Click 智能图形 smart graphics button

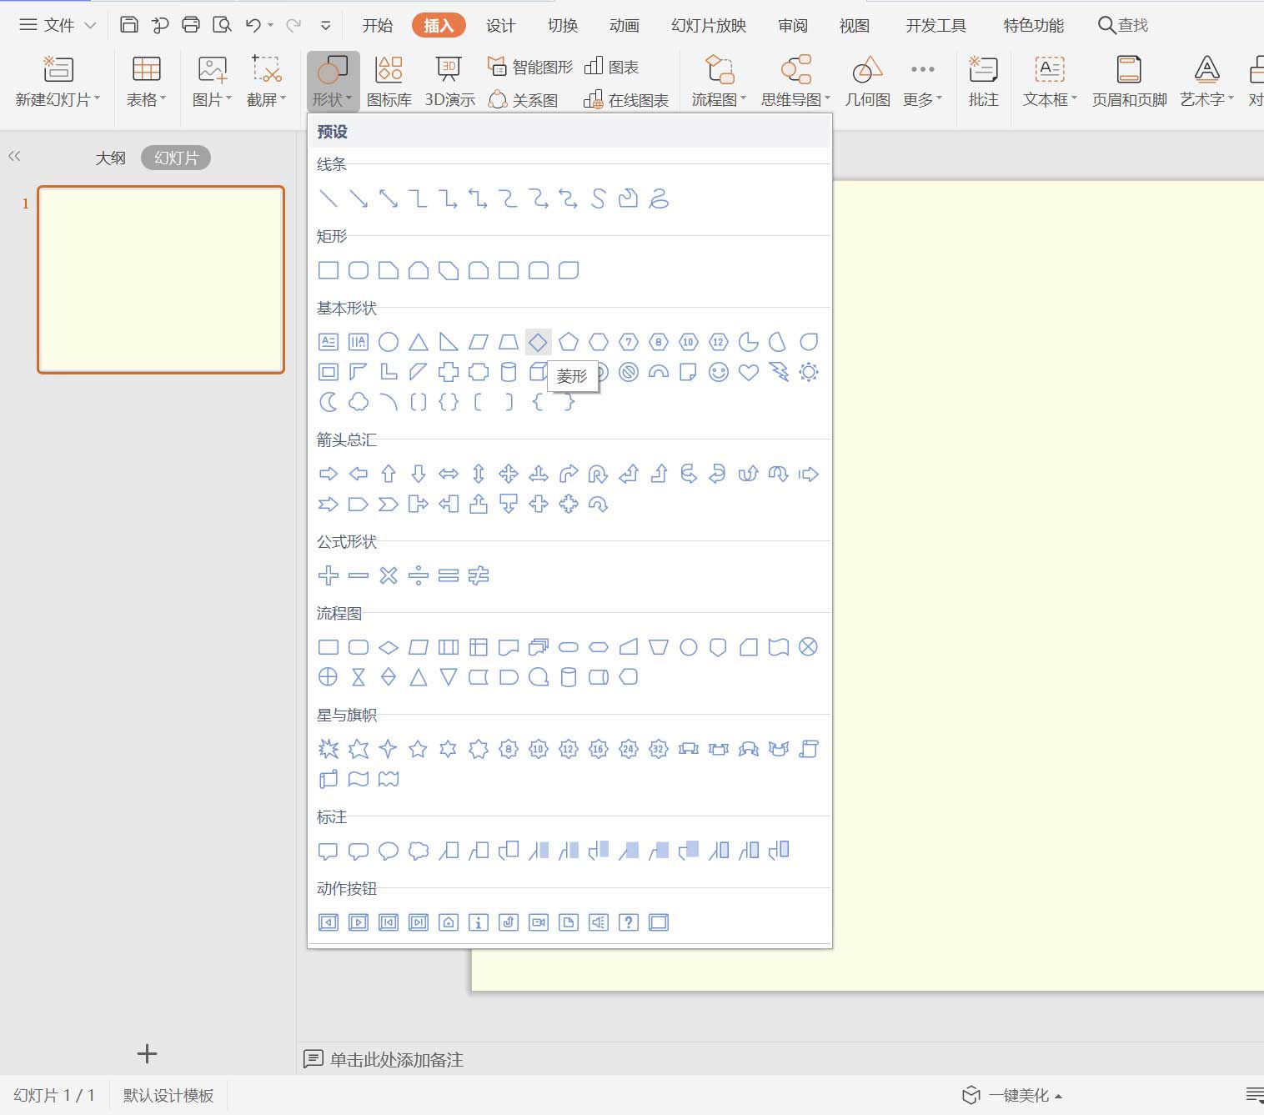(530, 67)
